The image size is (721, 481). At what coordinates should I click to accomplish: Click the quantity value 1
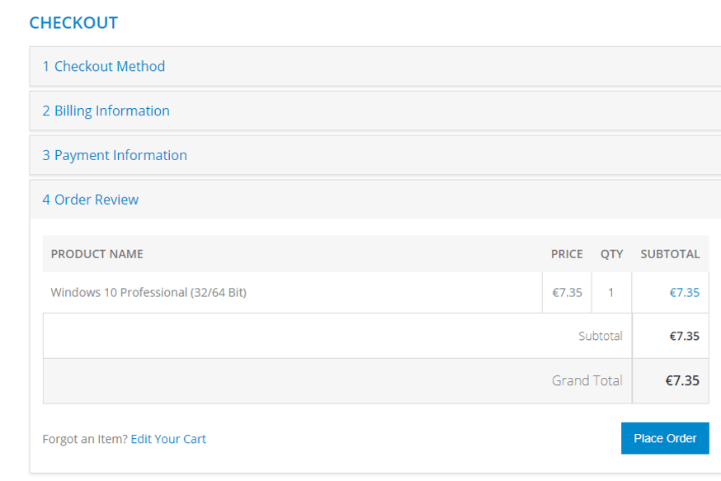pos(611,292)
